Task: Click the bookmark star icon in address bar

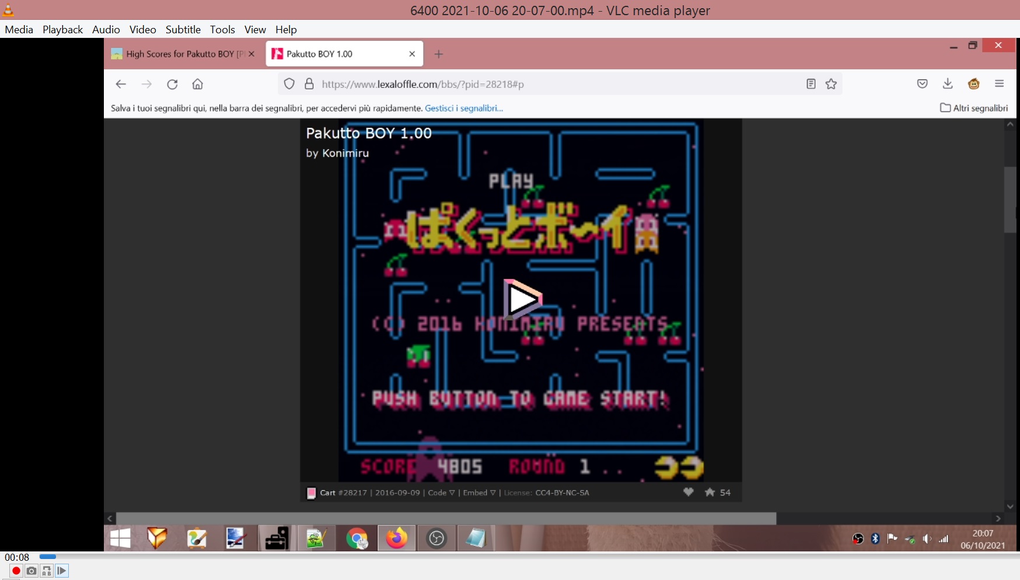Action: [831, 84]
